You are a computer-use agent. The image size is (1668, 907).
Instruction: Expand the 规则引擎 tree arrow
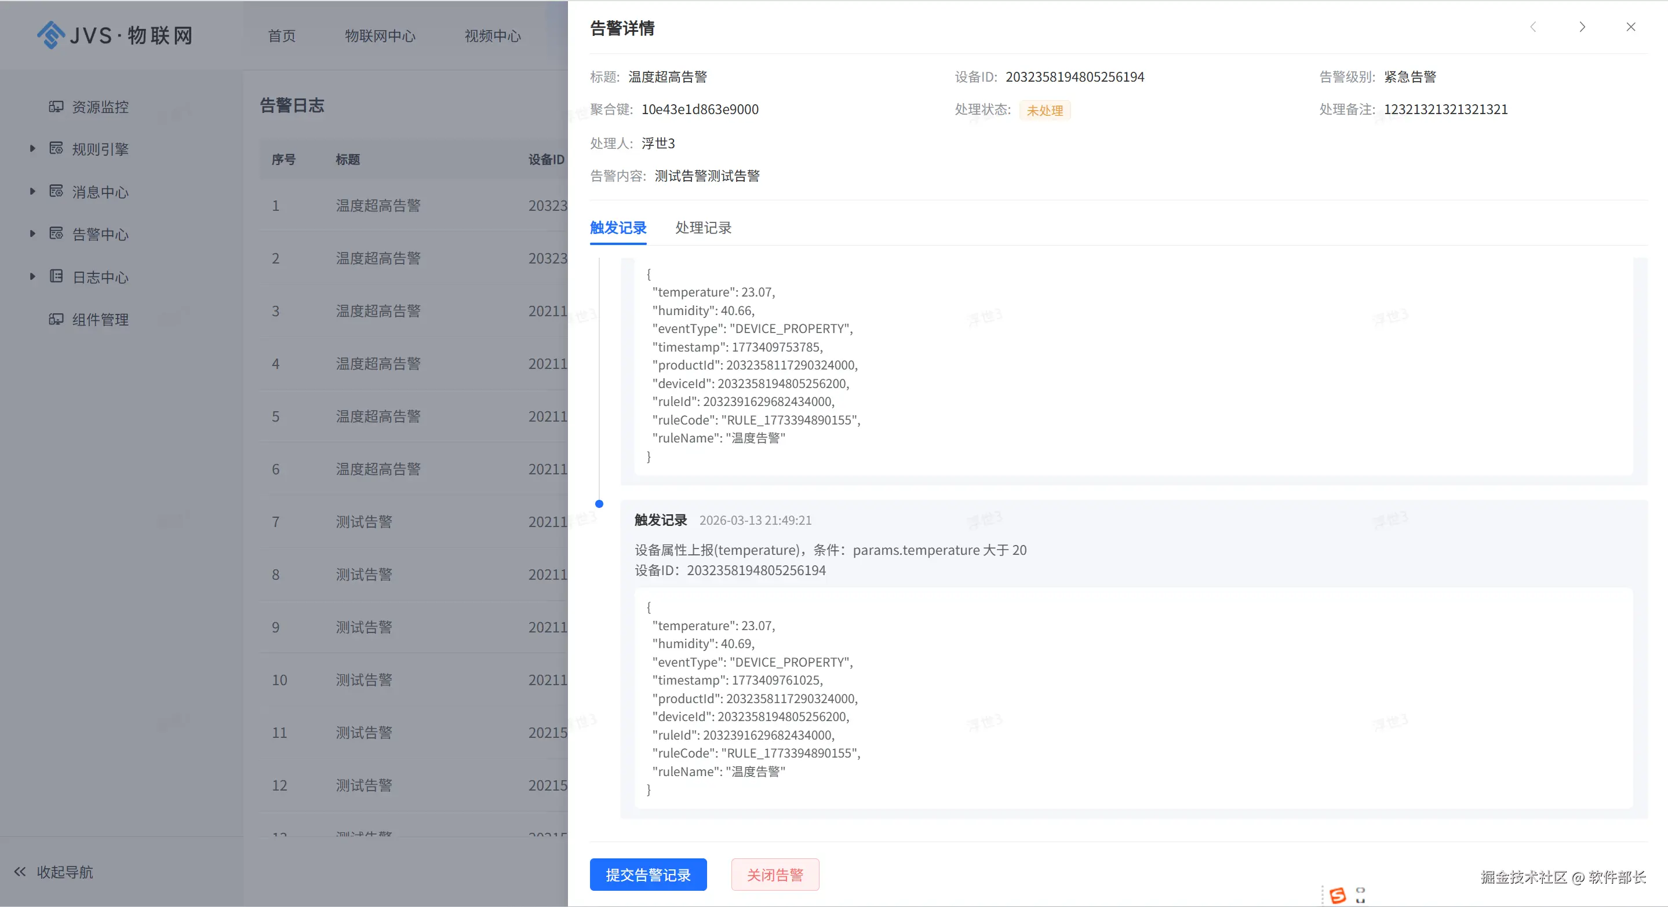tap(32, 148)
